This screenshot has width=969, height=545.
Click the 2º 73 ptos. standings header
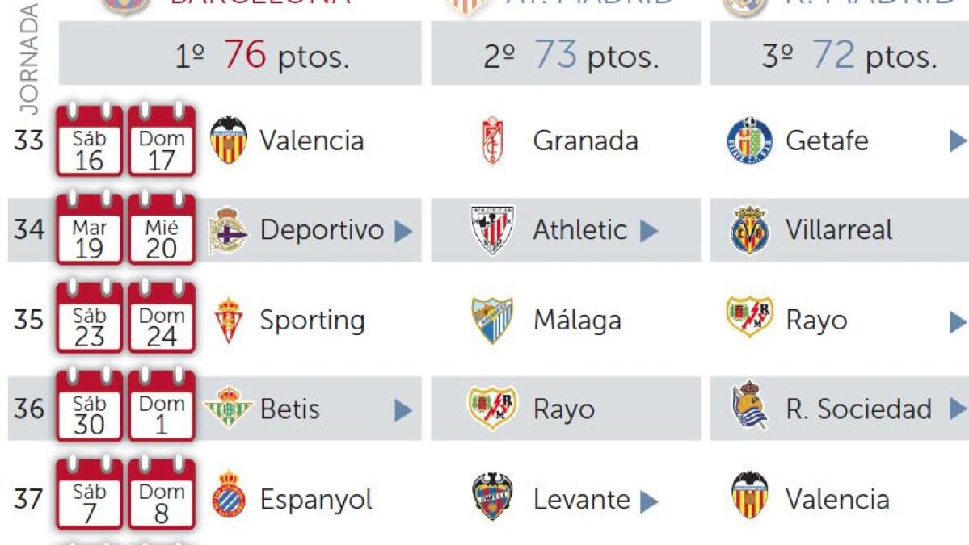(x=566, y=53)
